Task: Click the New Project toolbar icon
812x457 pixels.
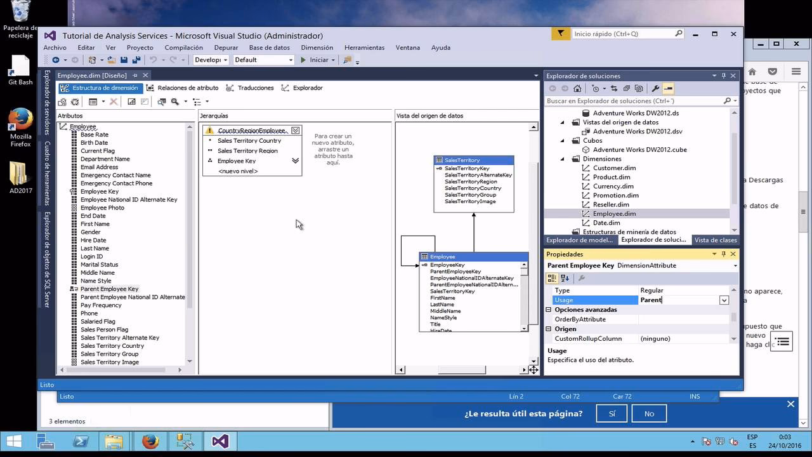Action: 93,60
